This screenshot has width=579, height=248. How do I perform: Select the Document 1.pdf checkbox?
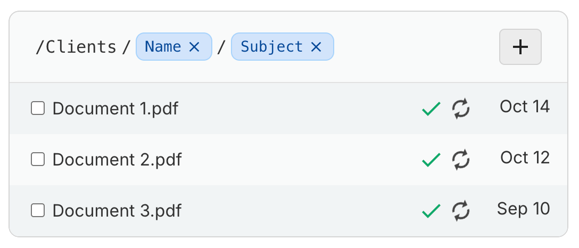(38, 109)
